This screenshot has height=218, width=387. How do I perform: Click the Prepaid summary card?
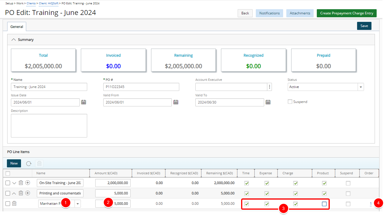[323, 60]
